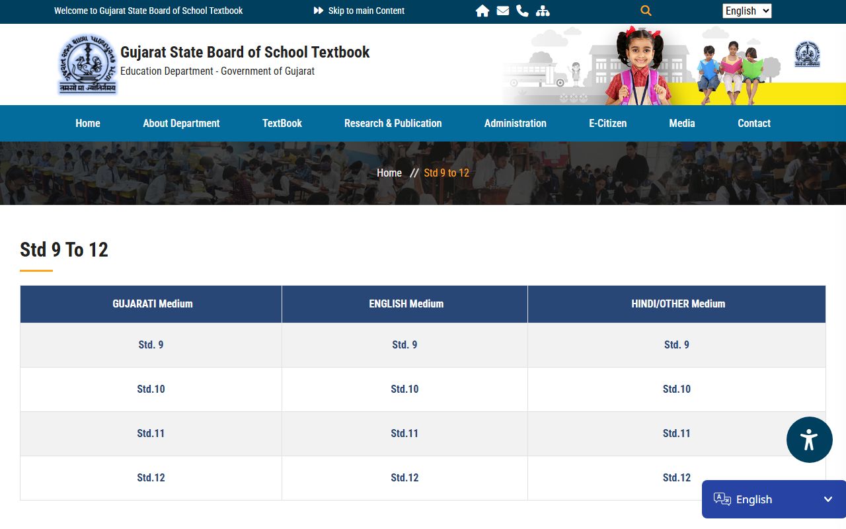Open the E-Citizen menu

pyautogui.click(x=608, y=123)
